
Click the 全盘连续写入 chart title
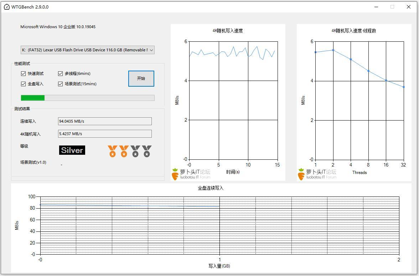click(211, 188)
